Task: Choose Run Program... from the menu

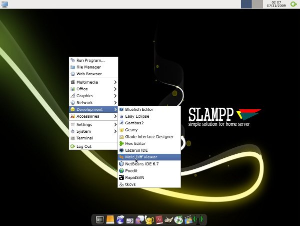Action: tap(93, 60)
